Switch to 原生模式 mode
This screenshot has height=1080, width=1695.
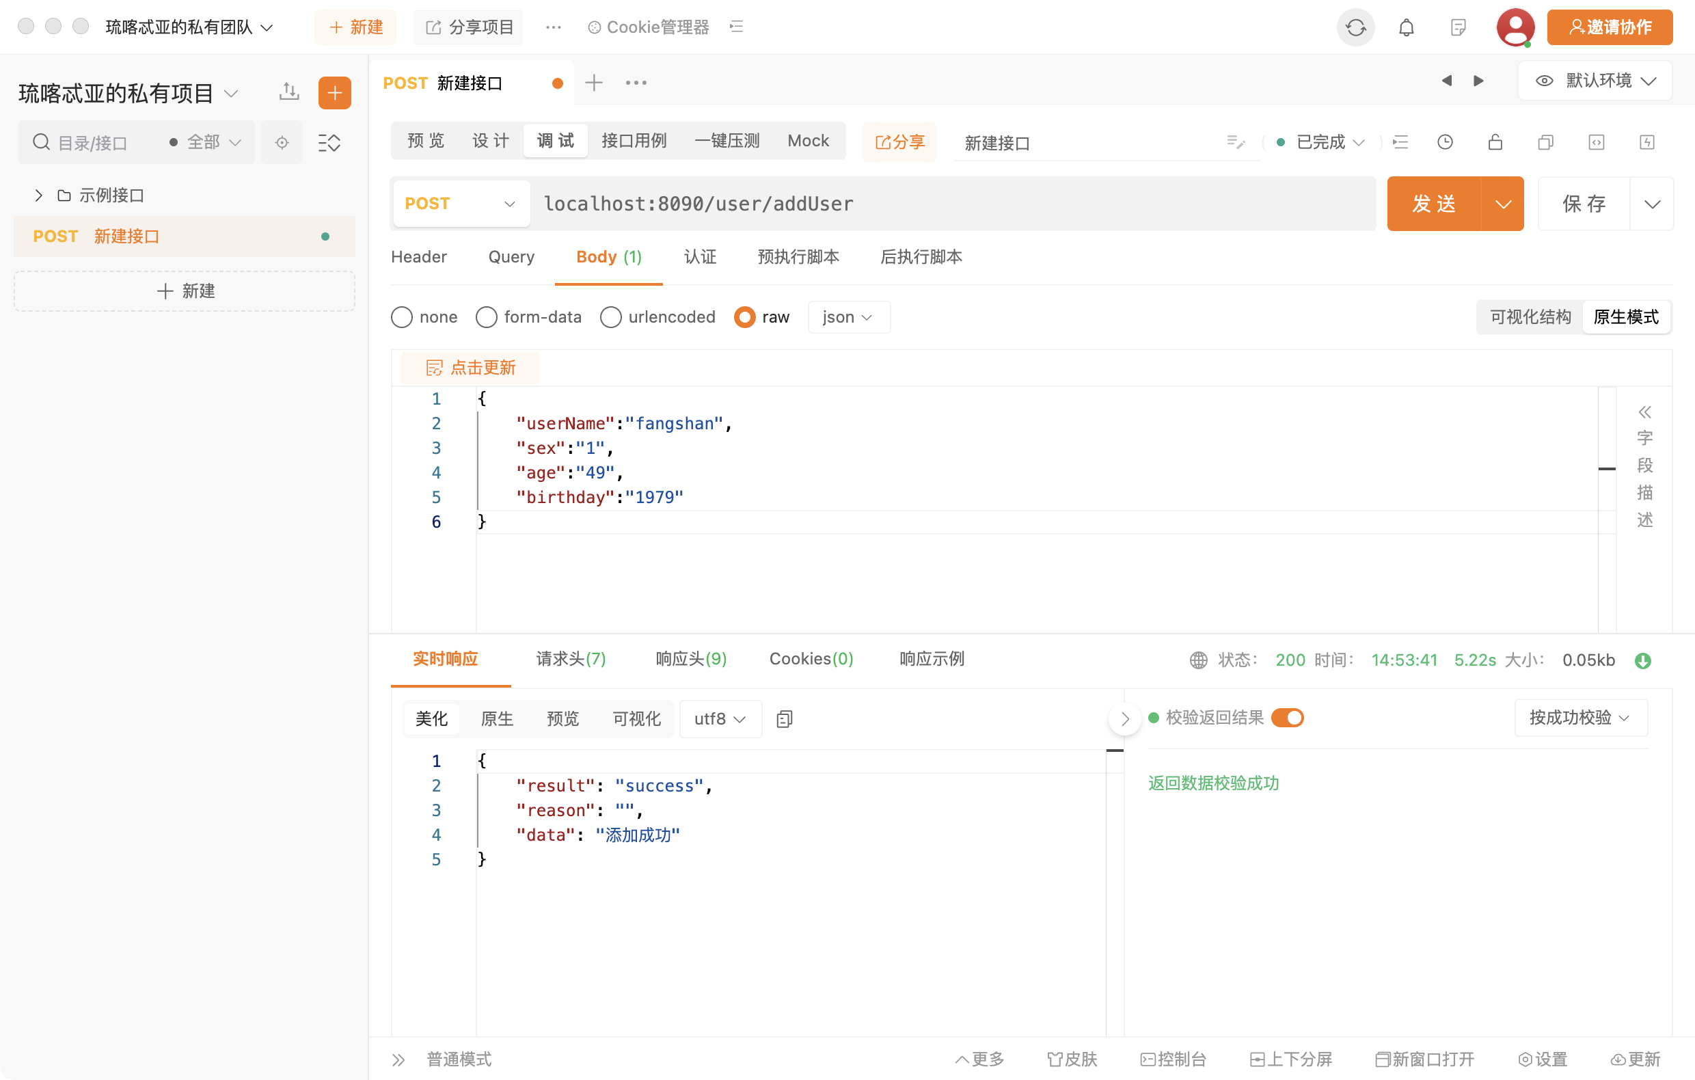[x=1626, y=318]
